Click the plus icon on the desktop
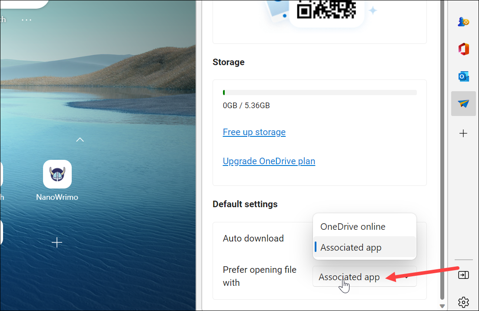Viewport: 479px width, 311px height. point(57,242)
